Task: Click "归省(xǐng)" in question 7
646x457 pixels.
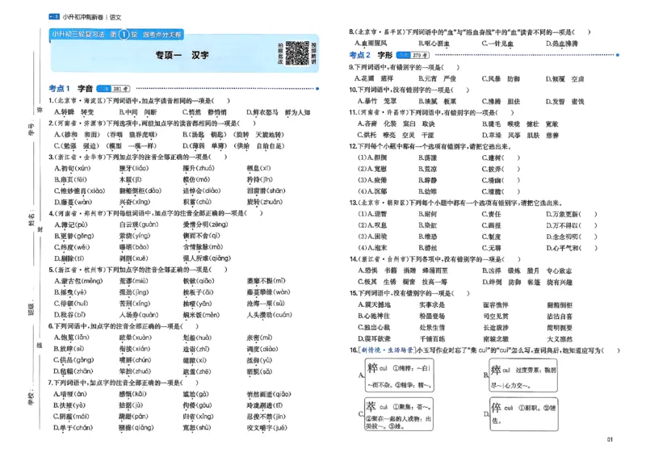Action: 199,417
